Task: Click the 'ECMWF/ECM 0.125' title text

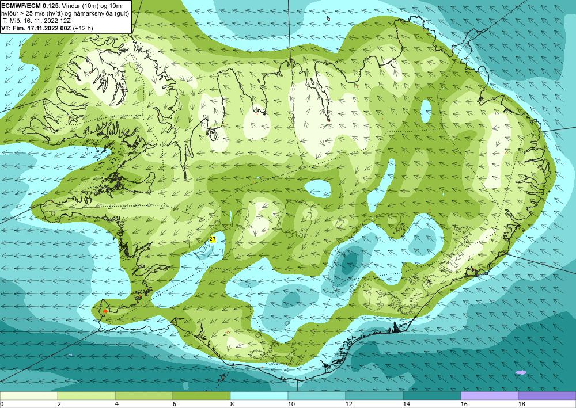Action: pyautogui.click(x=30, y=6)
